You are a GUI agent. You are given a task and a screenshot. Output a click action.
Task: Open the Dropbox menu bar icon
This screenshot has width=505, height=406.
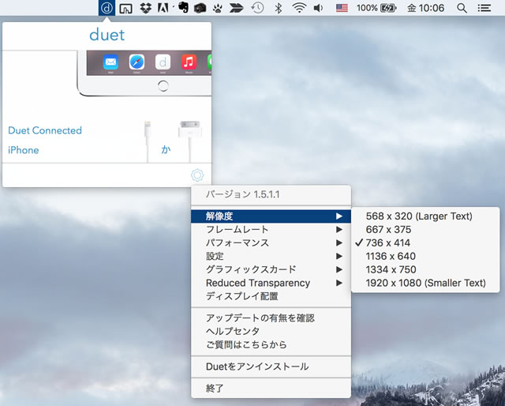tap(146, 8)
